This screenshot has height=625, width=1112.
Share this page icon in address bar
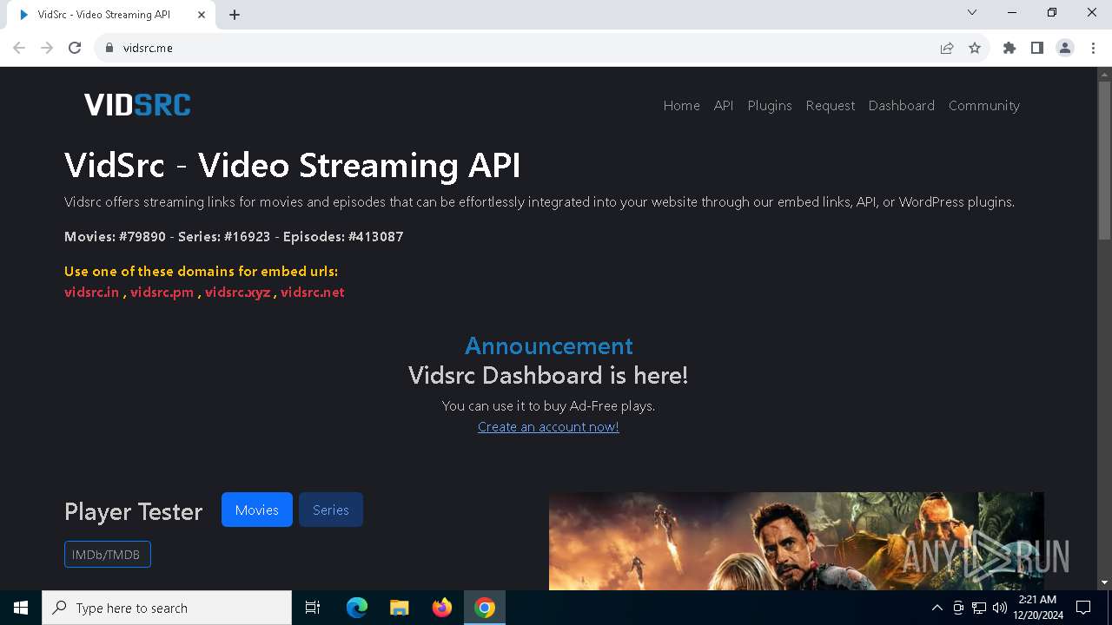pos(947,48)
